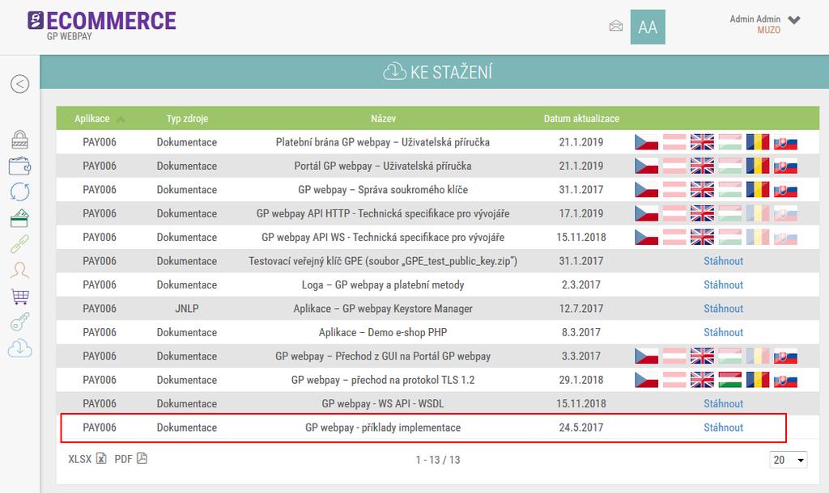Click the "1 - 13 / 13" pagination text
829x493 pixels.
(438, 460)
